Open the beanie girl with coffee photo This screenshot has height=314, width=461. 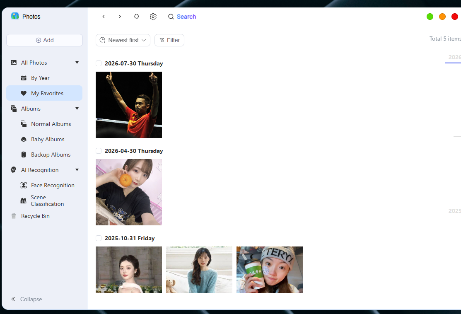(x=270, y=270)
